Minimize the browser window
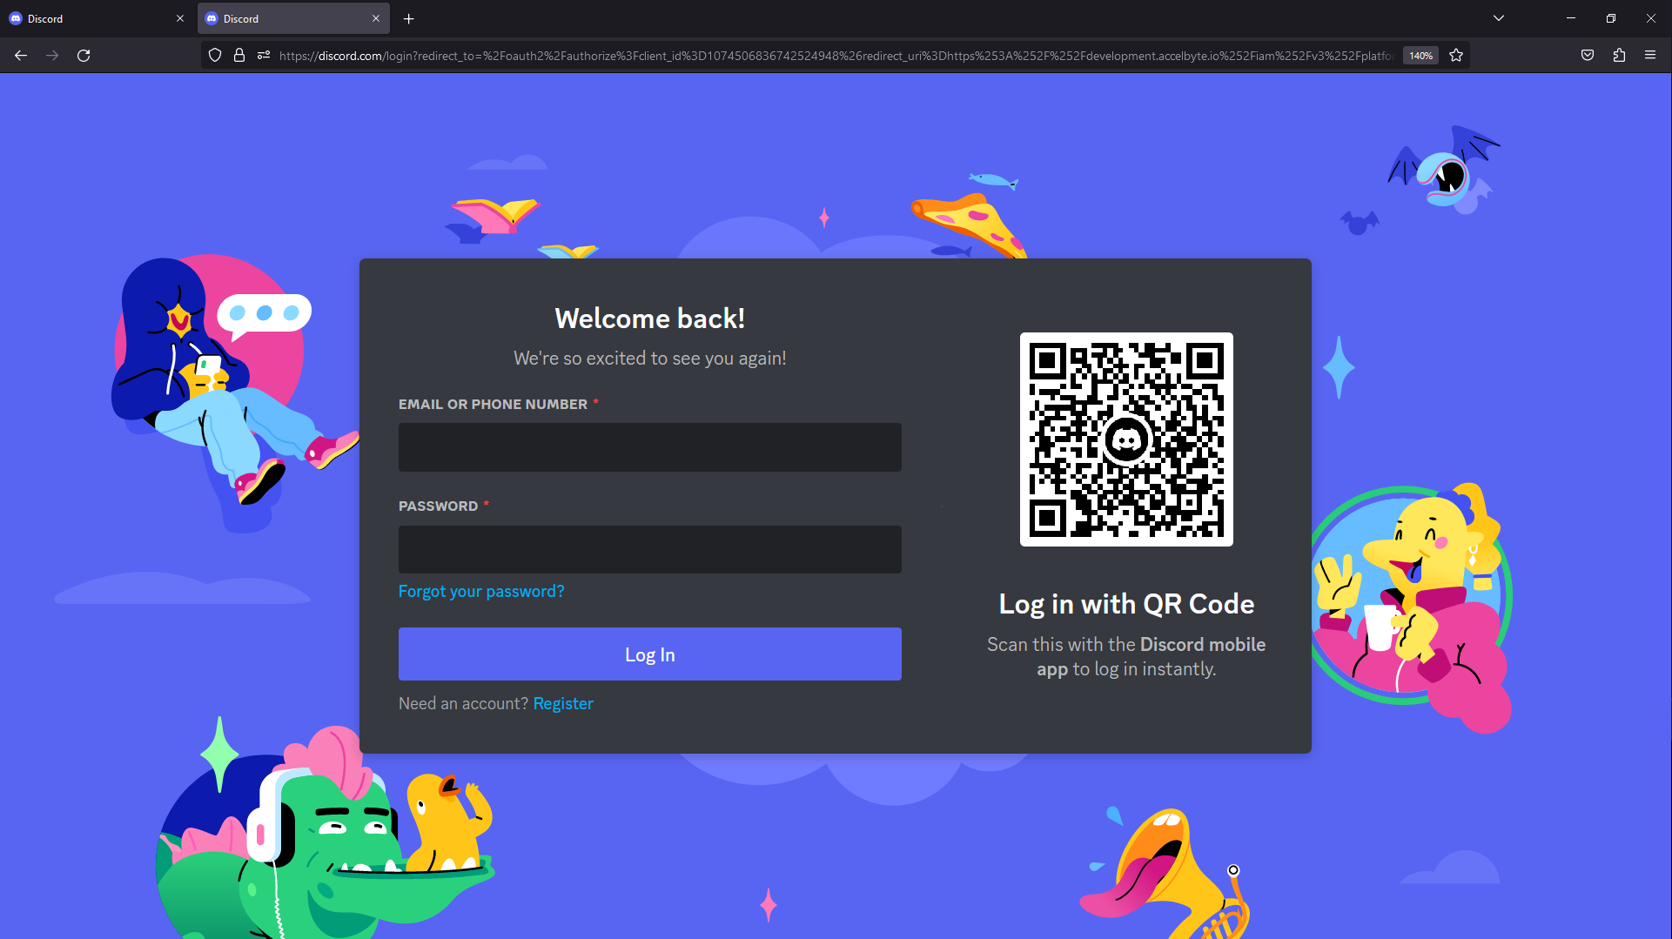The image size is (1672, 939). 1571,18
